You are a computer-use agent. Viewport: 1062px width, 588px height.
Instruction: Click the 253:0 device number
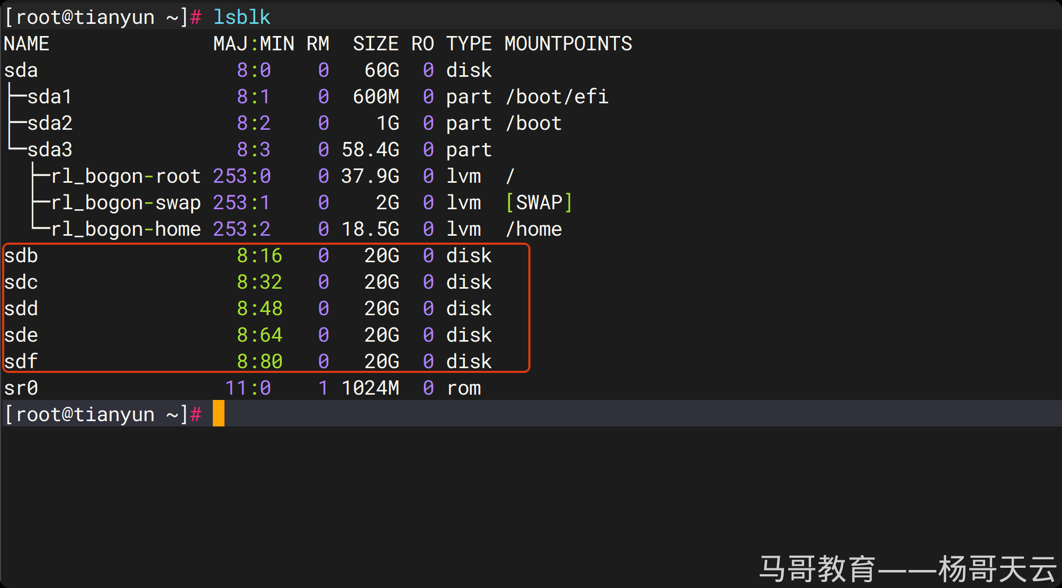(x=242, y=176)
